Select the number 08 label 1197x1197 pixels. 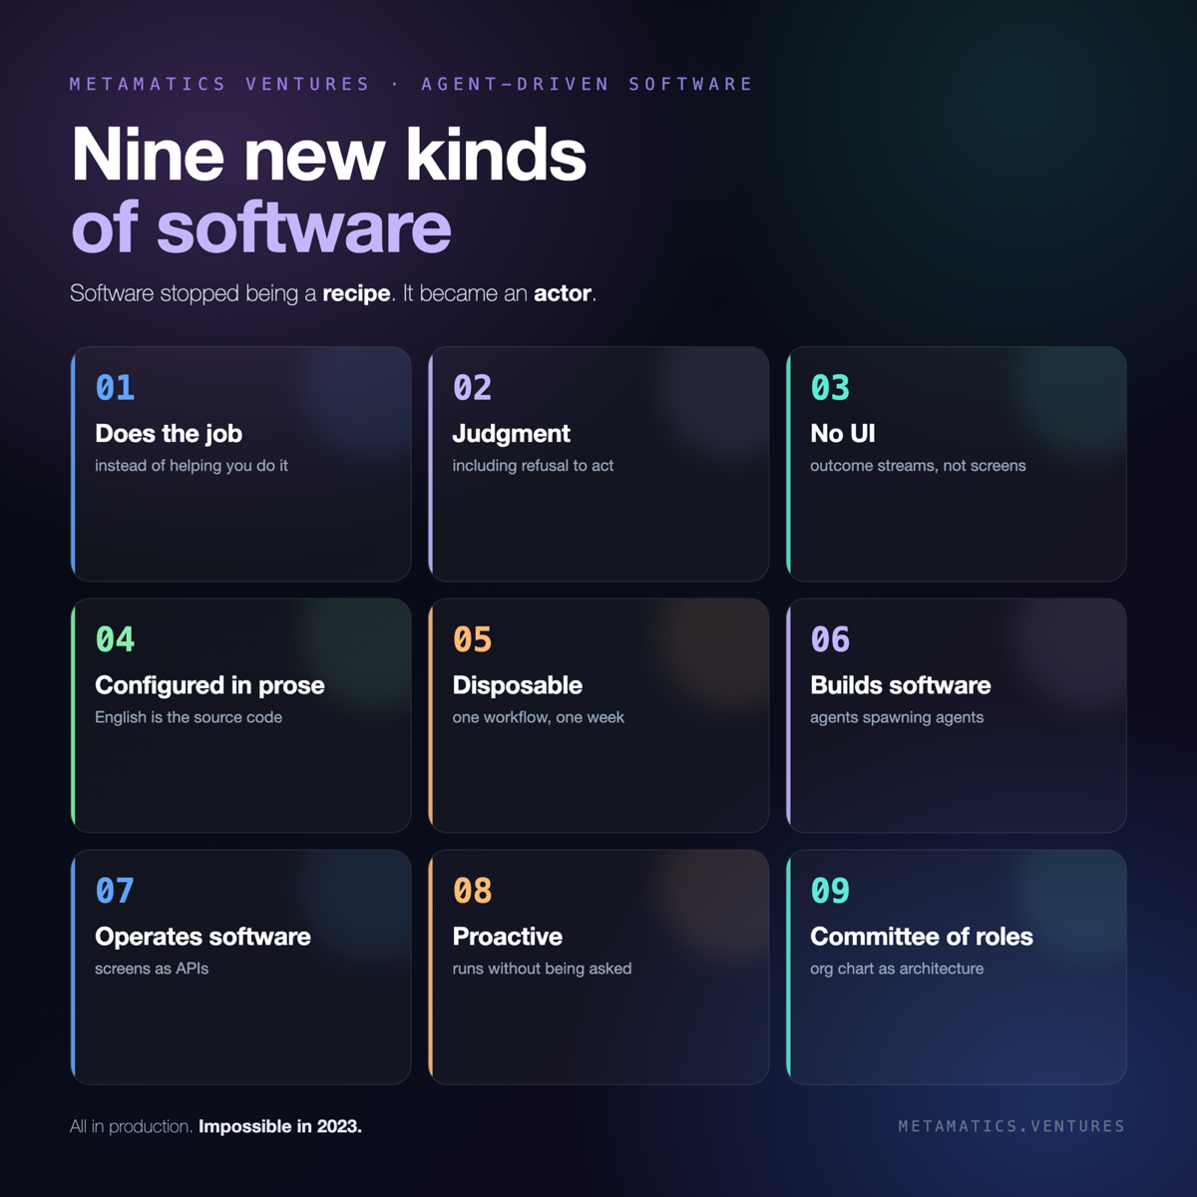coord(472,891)
